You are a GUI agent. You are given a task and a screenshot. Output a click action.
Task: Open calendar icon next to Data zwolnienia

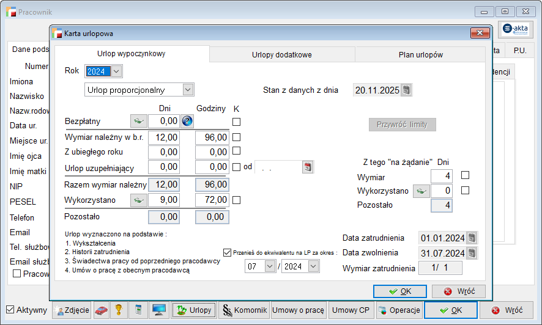(x=472, y=253)
